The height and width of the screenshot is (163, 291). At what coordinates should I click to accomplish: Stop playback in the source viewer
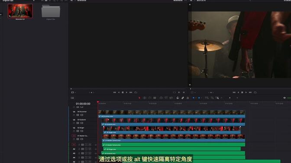coord(123,92)
